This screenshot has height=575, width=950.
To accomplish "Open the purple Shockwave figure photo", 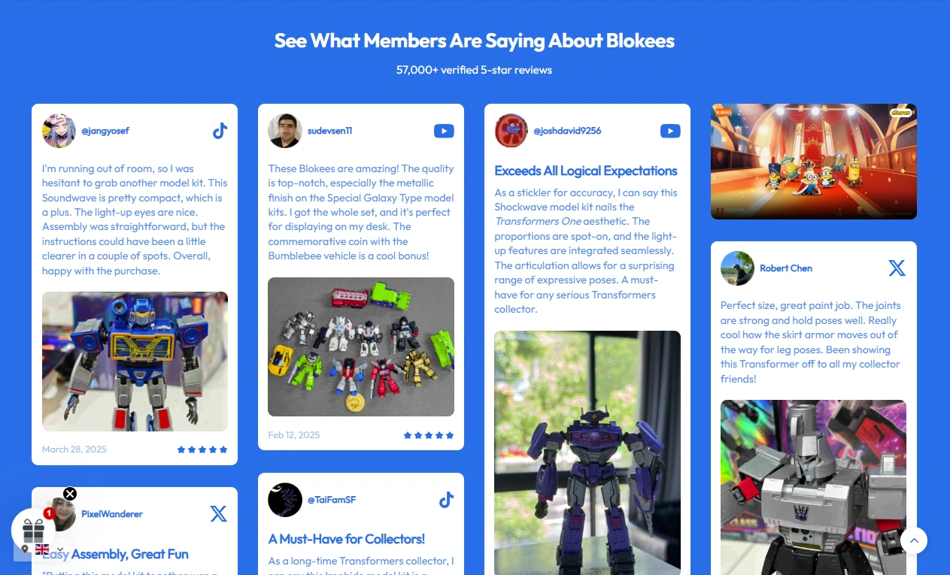I will click(x=587, y=452).
